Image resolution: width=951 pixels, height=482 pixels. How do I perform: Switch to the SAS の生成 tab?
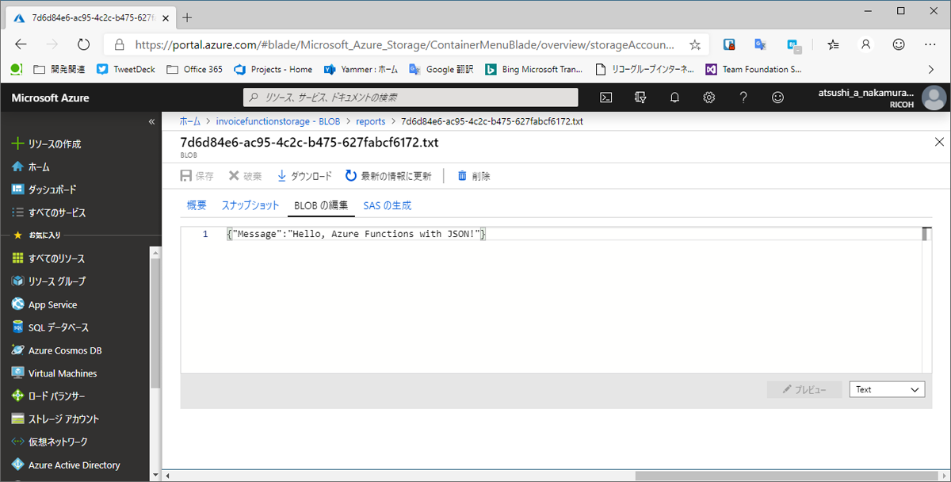pos(388,205)
